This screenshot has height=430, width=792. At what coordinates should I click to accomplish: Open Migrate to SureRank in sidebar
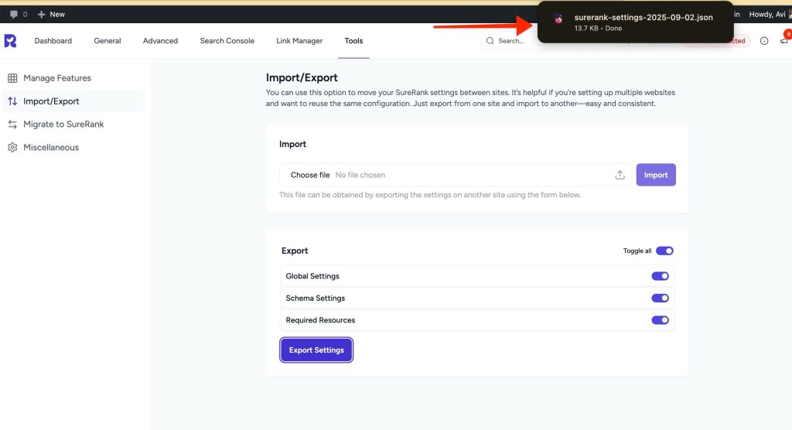pyautogui.click(x=72, y=125)
